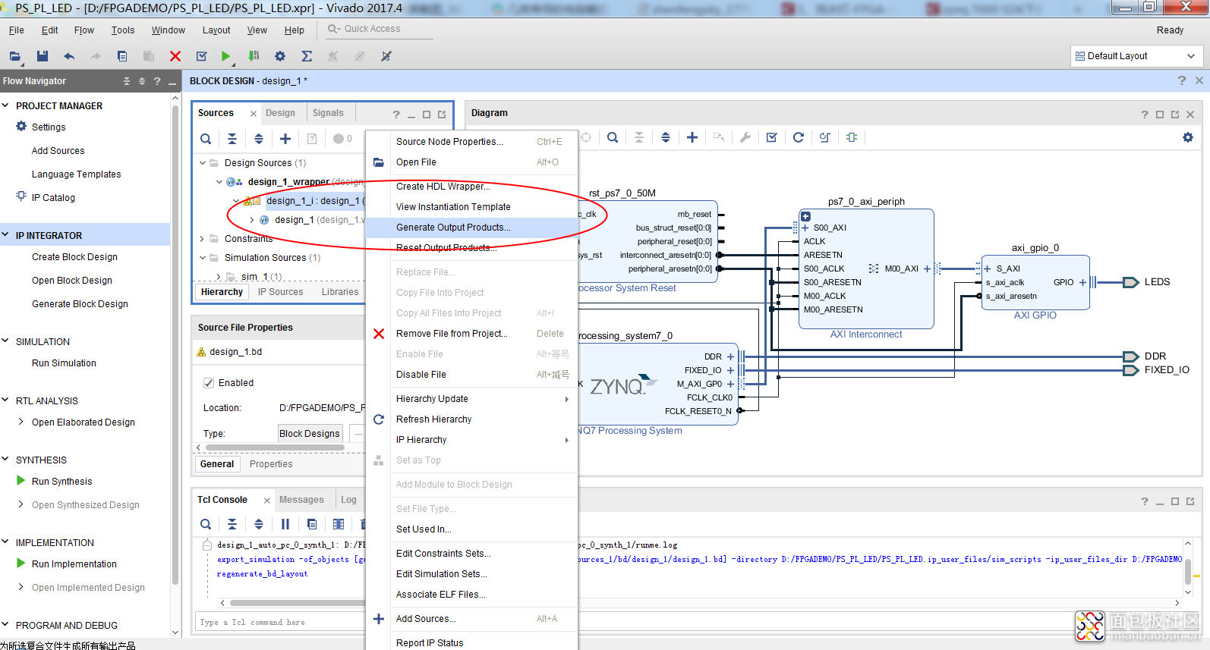Image resolution: width=1210 pixels, height=650 pixels.
Task: Switch to the Signals tab
Action: 328,113
